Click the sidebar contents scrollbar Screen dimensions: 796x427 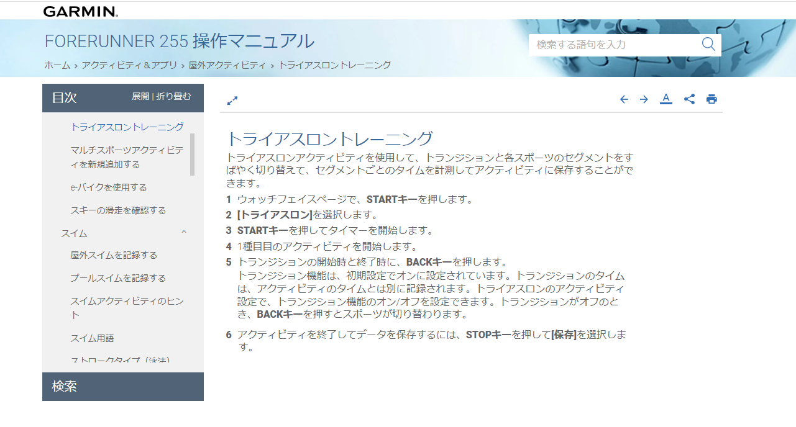tap(192, 155)
